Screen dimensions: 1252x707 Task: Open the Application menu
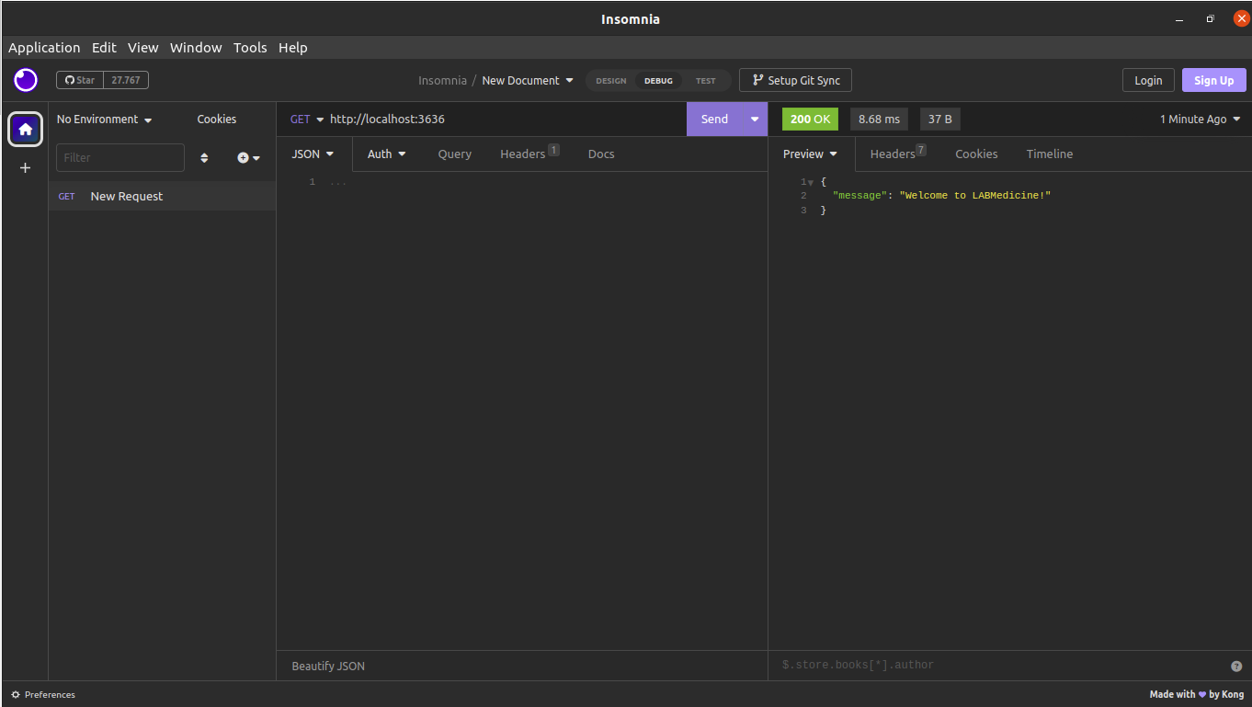tap(44, 48)
